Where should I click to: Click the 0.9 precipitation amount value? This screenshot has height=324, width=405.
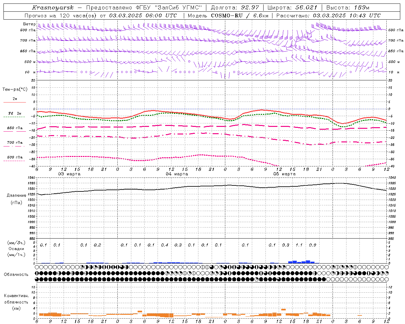tap(313, 245)
